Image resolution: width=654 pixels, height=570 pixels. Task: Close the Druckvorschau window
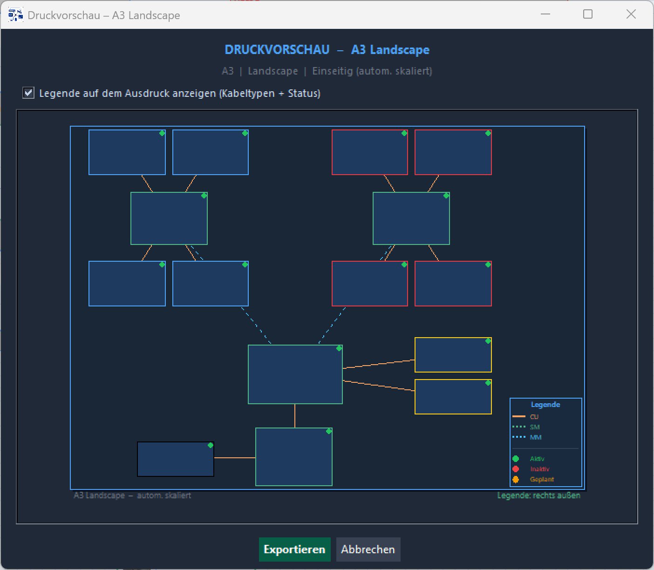pyautogui.click(x=631, y=14)
